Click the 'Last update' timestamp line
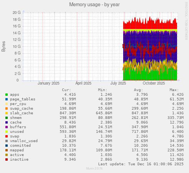The width and height of the screenshot is (189, 173). click(x=141, y=164)
